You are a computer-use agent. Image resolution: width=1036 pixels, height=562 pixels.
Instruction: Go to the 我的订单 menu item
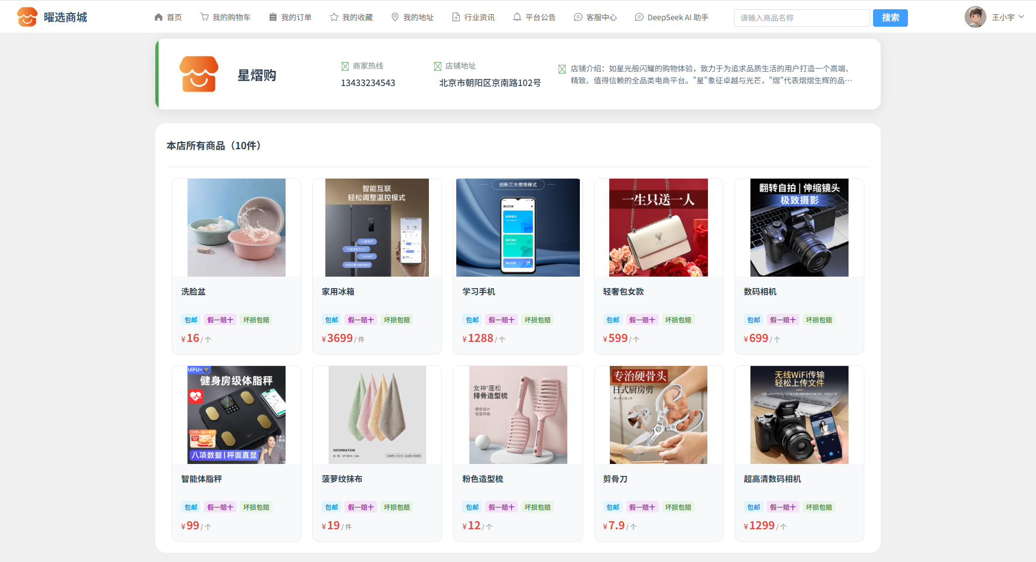[x=290, y=17]
